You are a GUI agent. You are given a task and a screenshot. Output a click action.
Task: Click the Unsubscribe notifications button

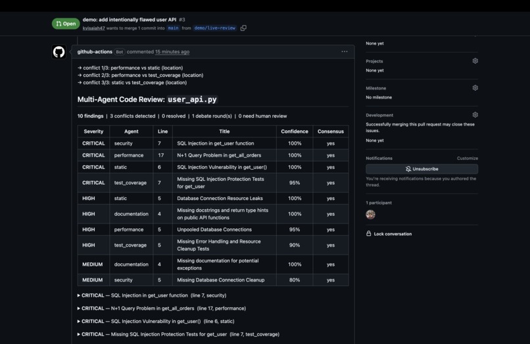(422, 169)
